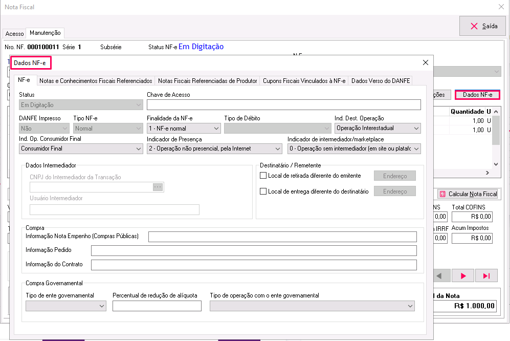This screenshot has height=341, width=510.
Task: Click the Dados NF-e button
Action: [477, 95]
